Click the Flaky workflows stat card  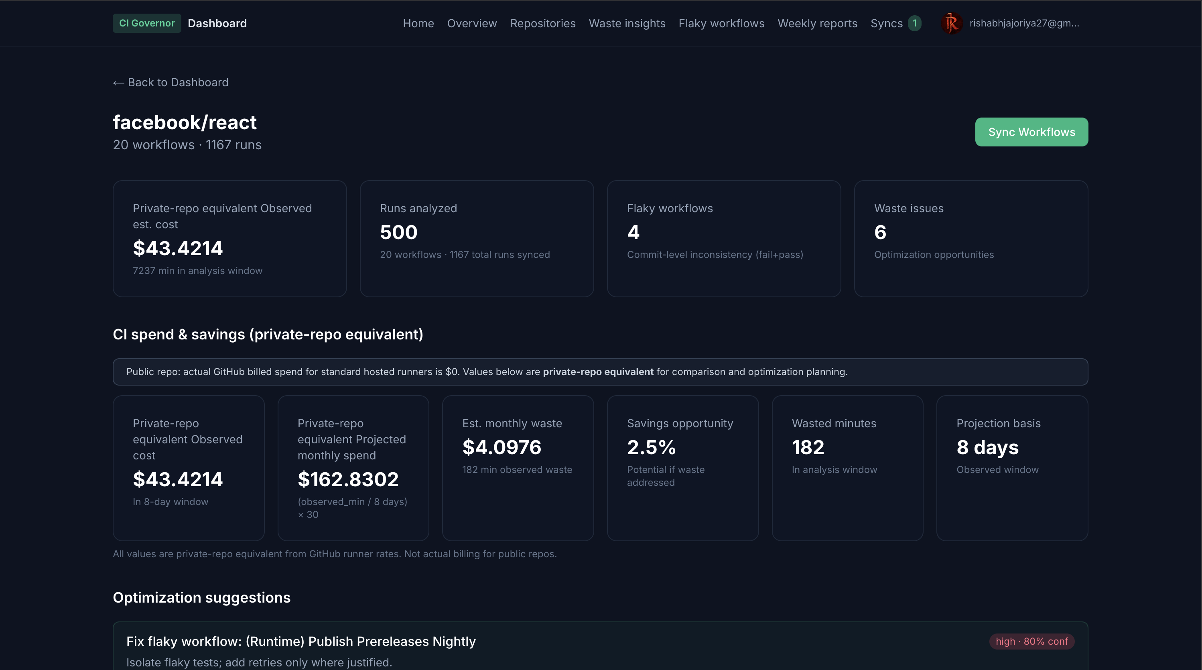click(723, 238)
